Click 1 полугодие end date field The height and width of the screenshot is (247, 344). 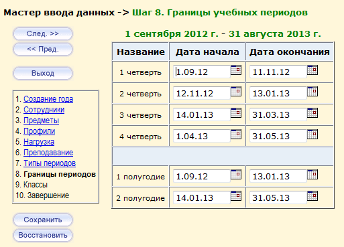coord(278,176)
